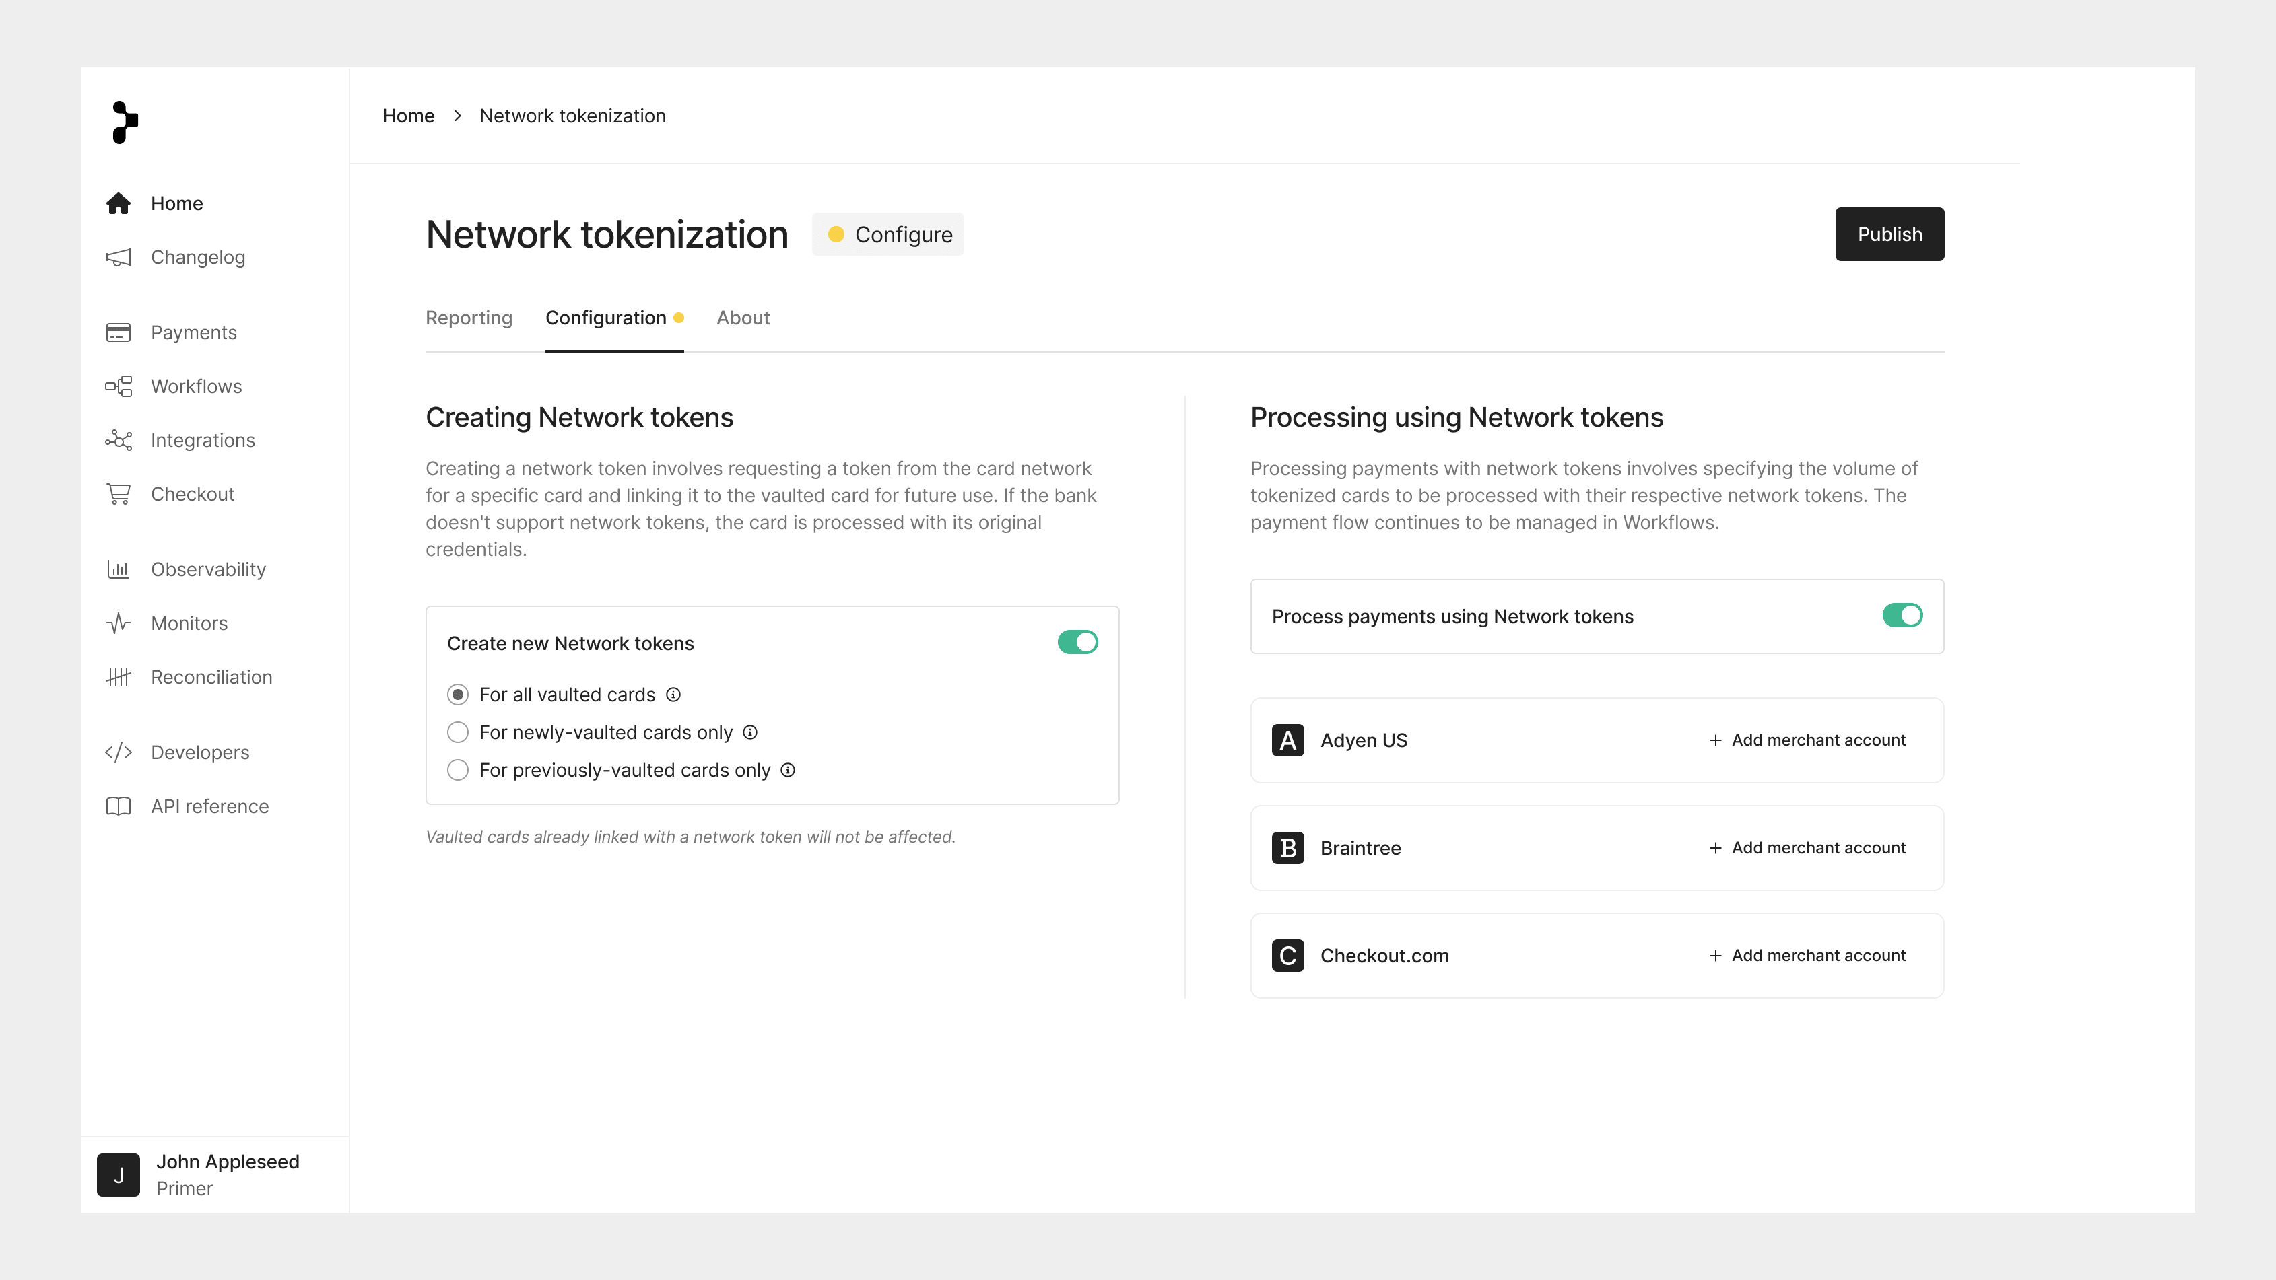The width and height of the screenshot is (2276, 1280).
Task: Open the Changelog megaphone icon
Action: [x=119, y=257]
